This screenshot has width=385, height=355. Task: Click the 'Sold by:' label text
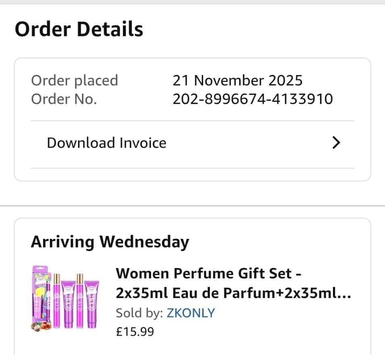click(x=139, y=313)
